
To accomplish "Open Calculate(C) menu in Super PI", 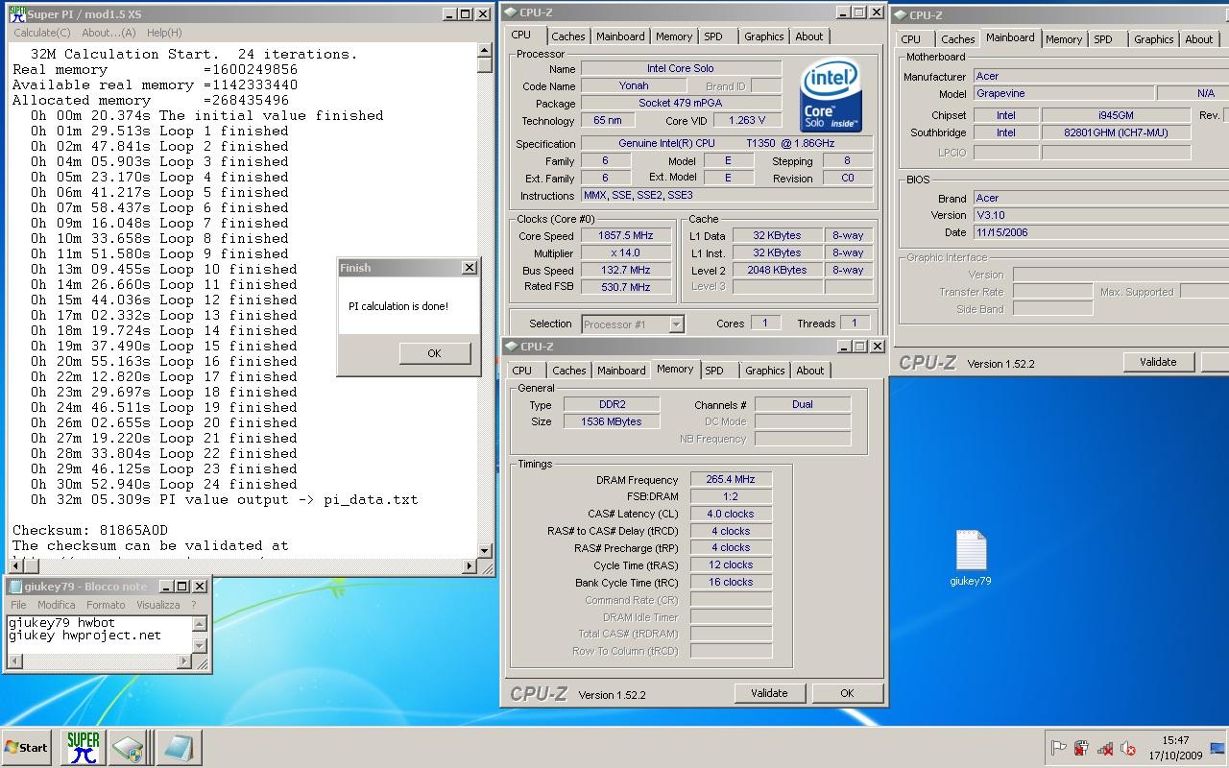I will pos(41,33).
